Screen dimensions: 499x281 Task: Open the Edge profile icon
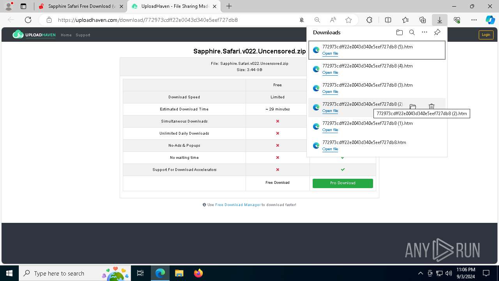point(9,6)
